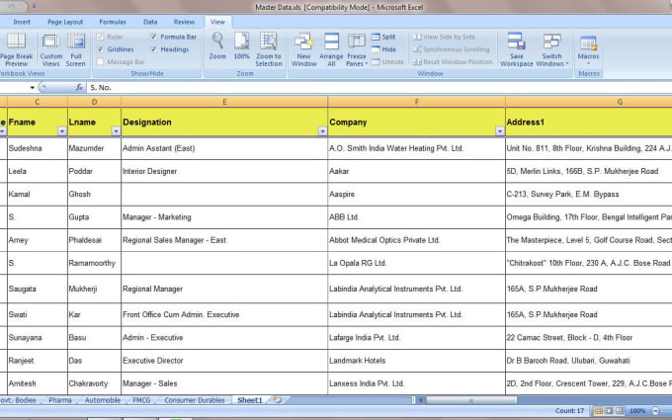Open the Designation filter dropdown

(x=323, y=131)
